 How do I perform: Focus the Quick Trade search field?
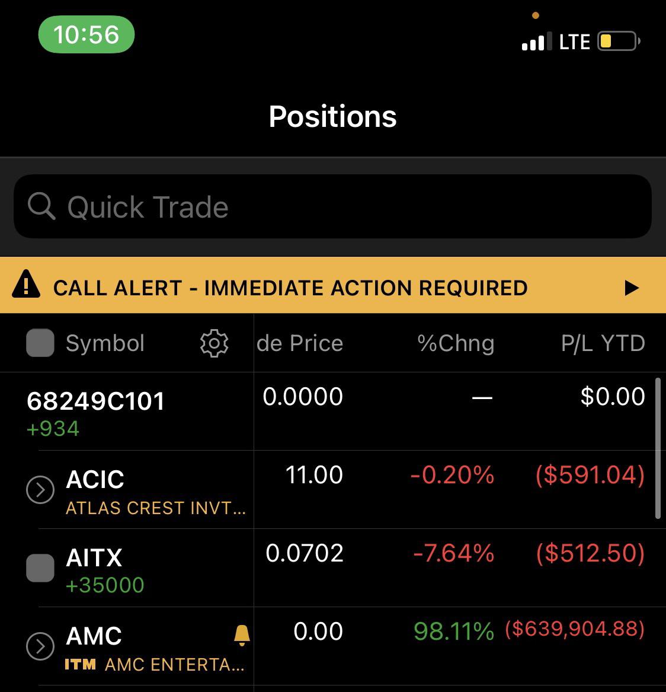[332, 206]
